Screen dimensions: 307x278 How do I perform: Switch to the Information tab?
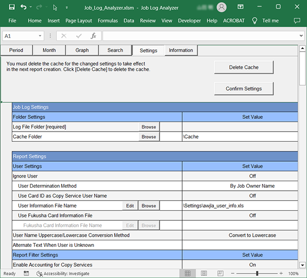click(181, 50)
